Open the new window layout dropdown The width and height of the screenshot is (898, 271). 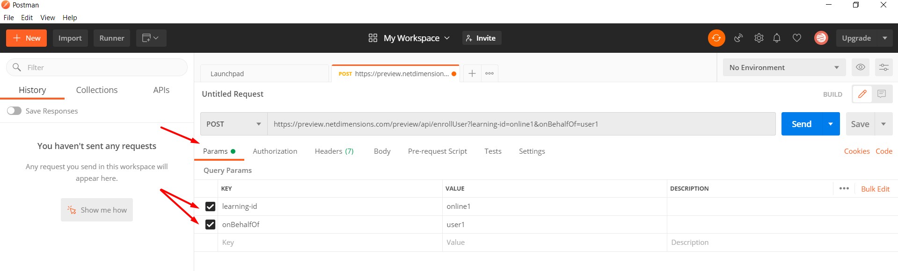(151, 38)
